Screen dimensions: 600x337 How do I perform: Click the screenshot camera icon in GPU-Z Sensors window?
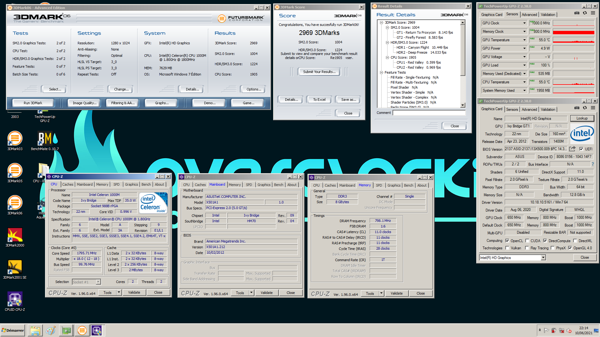(x=577, y=13)
